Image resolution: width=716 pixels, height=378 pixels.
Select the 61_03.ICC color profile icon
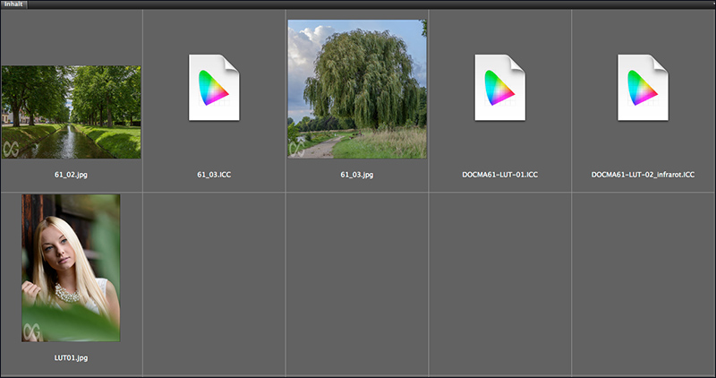[x=214, y=88]
